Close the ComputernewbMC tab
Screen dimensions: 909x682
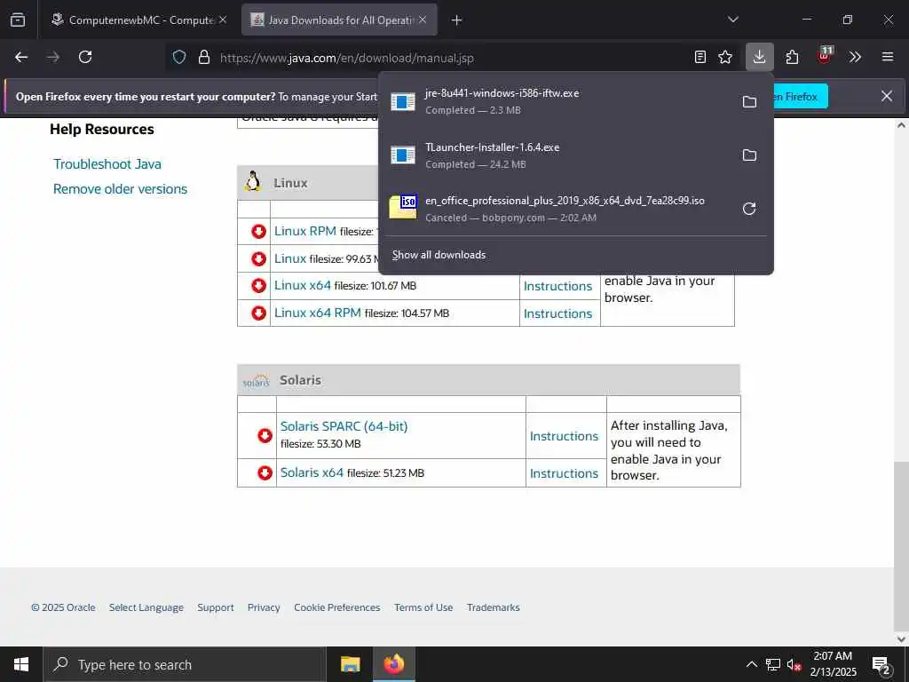223,20
